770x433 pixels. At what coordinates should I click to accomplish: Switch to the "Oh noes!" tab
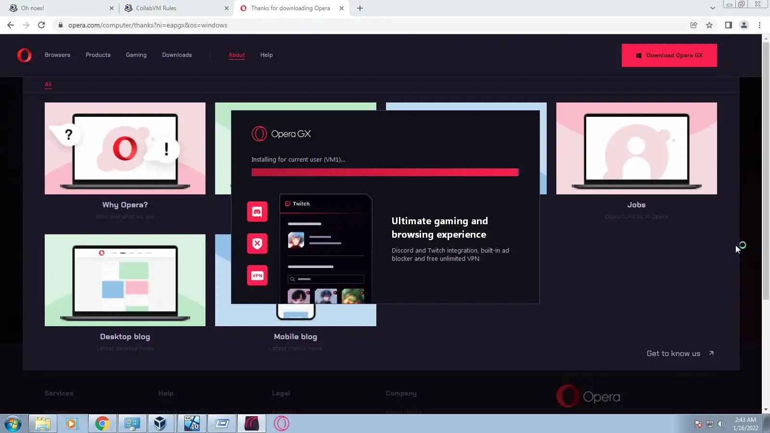[x=63, y=8]
